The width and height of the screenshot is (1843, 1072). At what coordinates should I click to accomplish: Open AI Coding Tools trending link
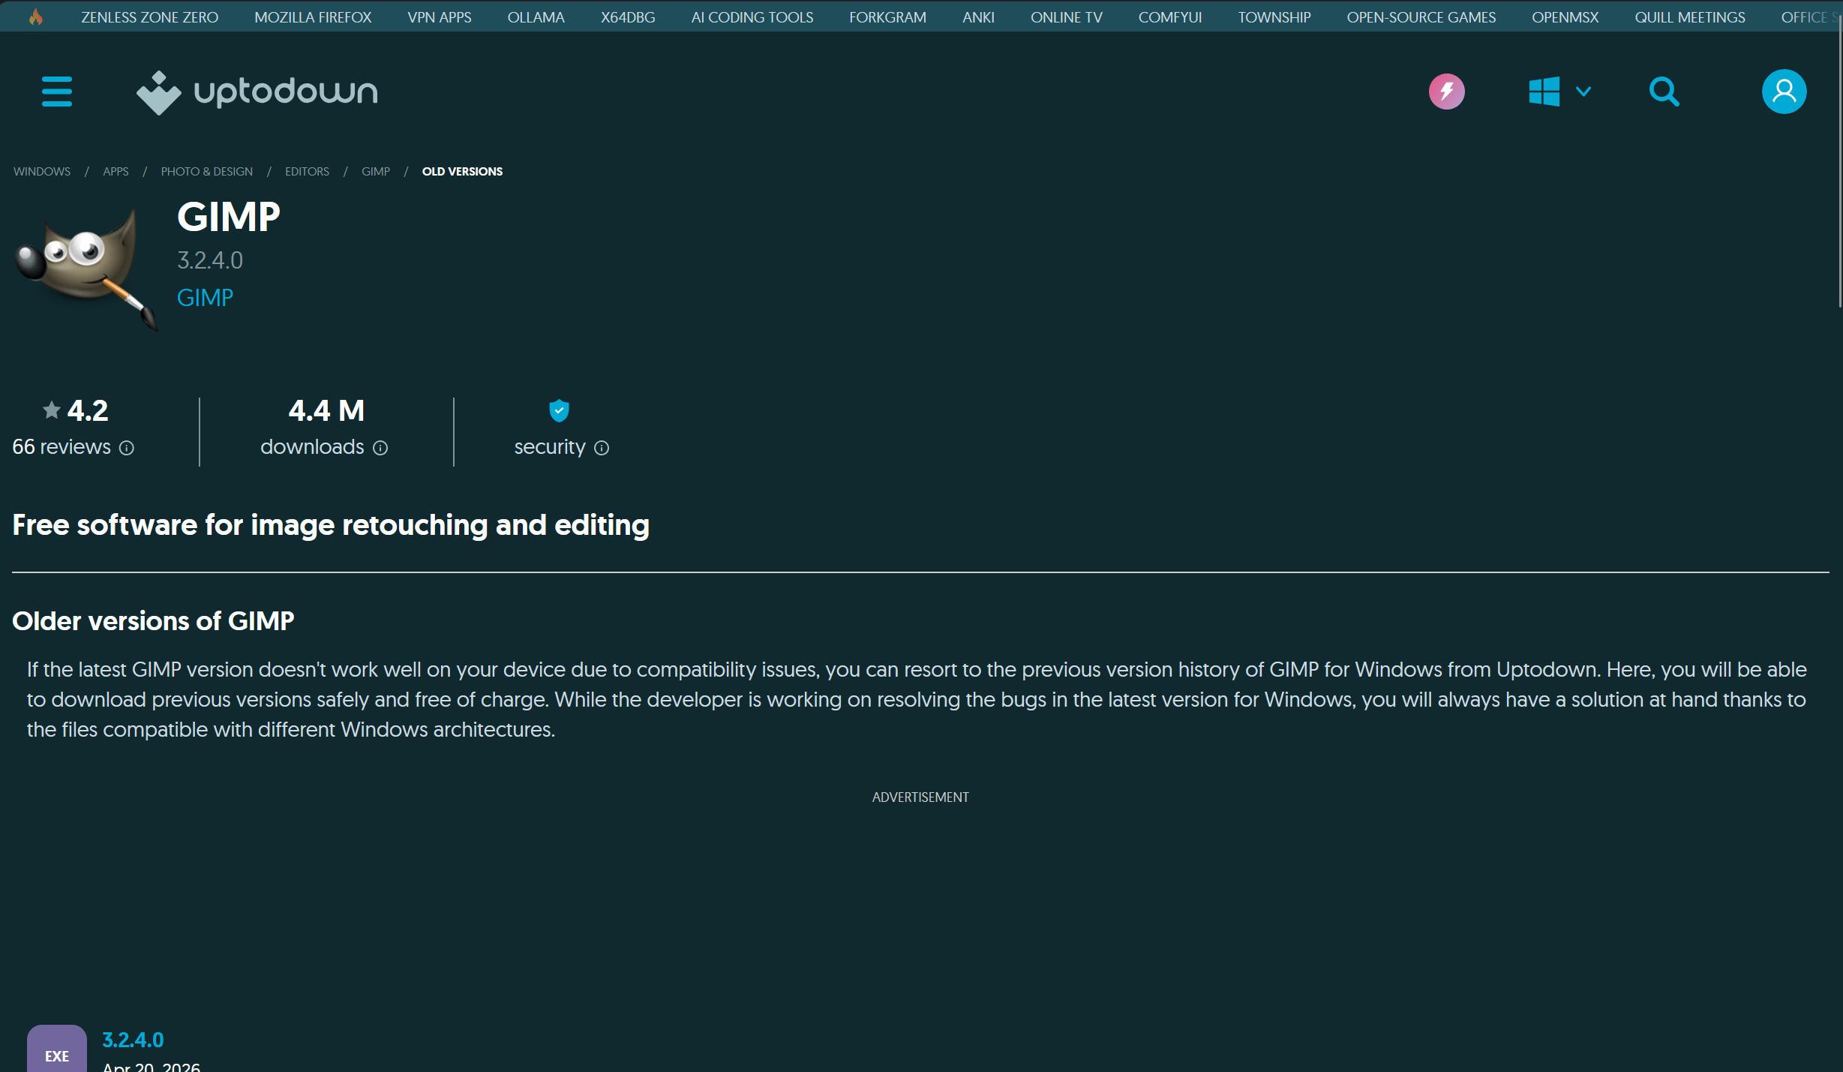[x=752, y=17]
